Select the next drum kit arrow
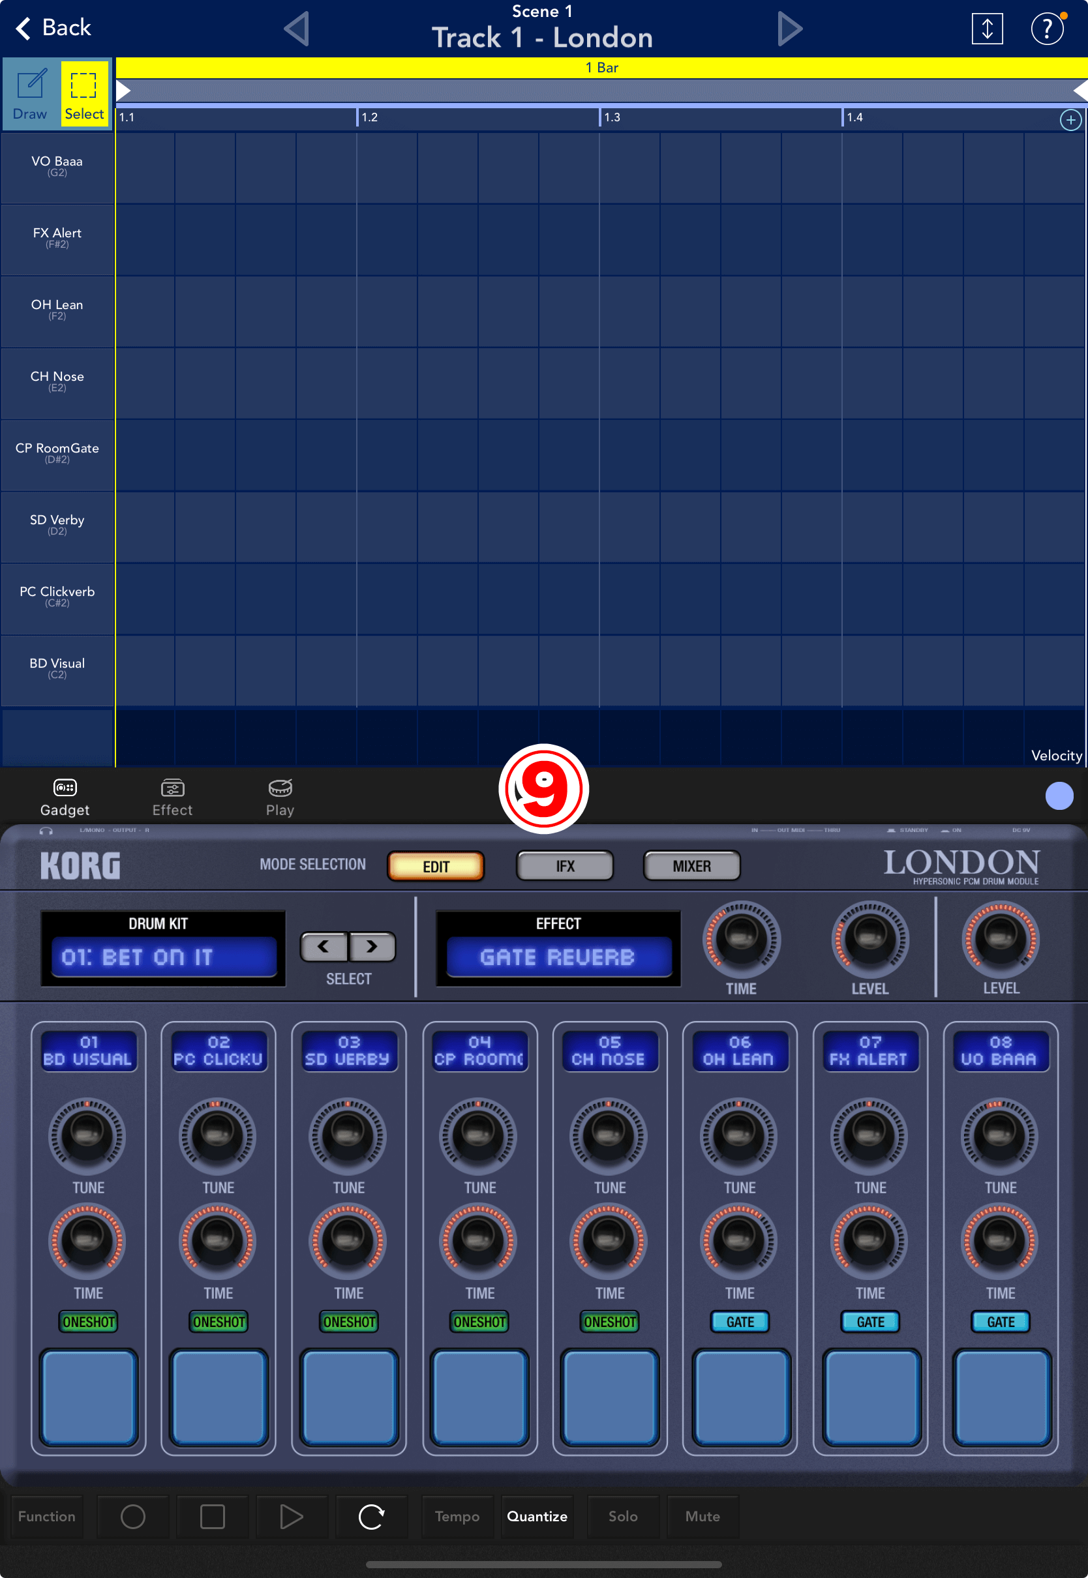 pyautogui.click(x=372, y=946)
